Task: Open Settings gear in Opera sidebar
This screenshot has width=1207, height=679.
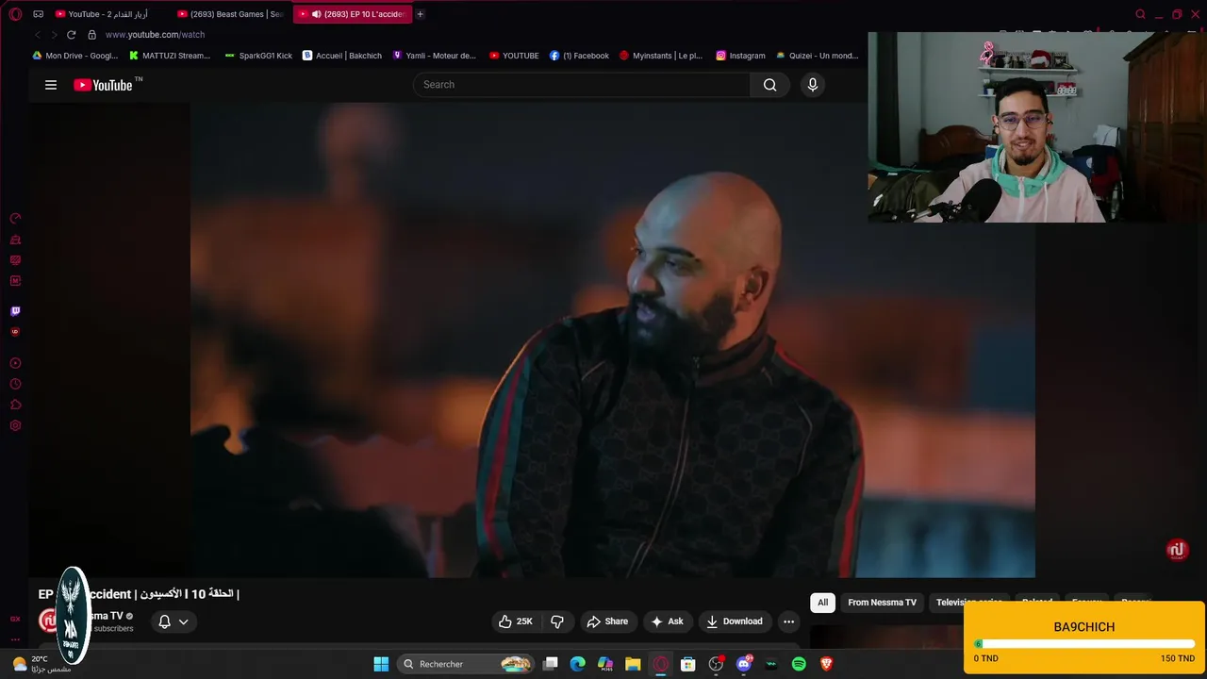Action: [x=15, y=425]
